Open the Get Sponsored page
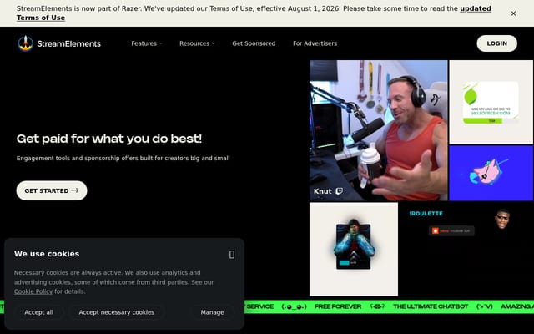The image size is (534, 334). (x=254, y=43)
